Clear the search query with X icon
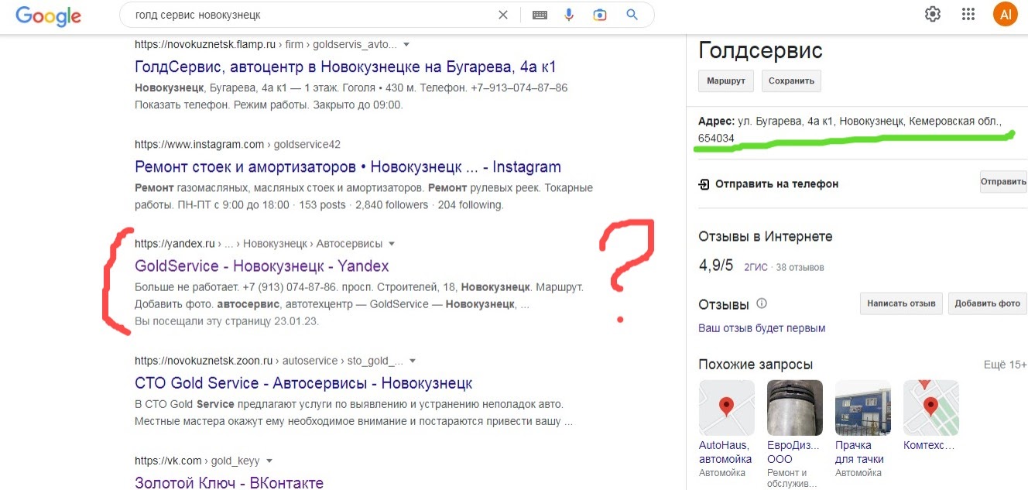Image resolution: width=1028 pixels, height=490 pixels. (x=503, y=15)
